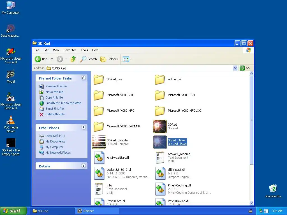The height and width of the screenshot is (215, 287).
Task: Click Delete this file link
Action: [x=55, y=114]
